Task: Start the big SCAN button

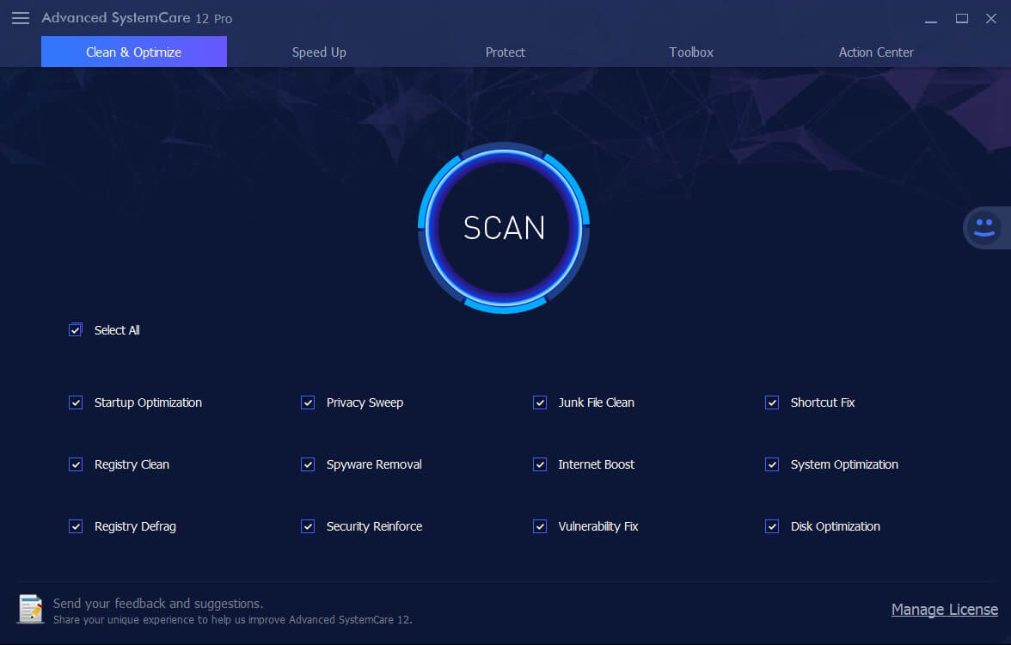Action: pyautogui.click(x=504, y=228)
